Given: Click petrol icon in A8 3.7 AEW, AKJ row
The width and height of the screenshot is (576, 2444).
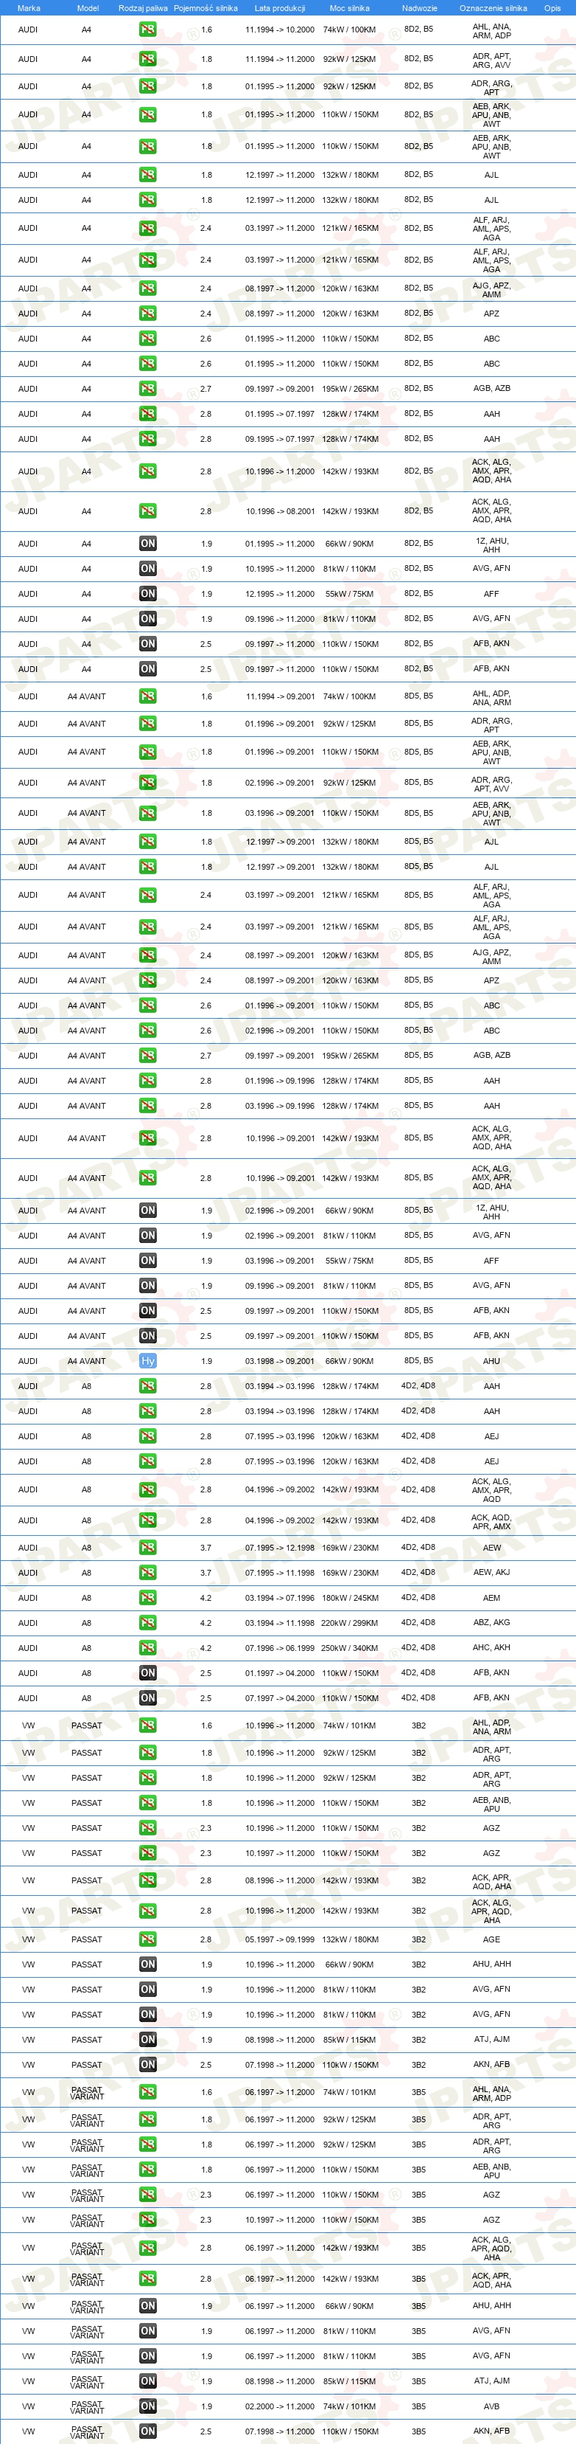Looking at the screenshot, I should (148, 1573).
